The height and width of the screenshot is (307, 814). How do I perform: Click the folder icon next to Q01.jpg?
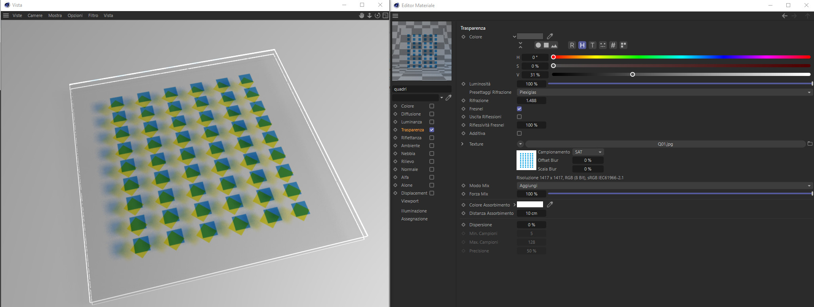[x=810, y=144]
